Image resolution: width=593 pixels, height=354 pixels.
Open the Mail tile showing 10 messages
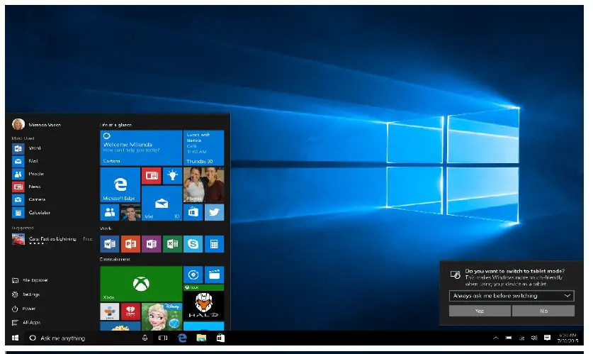[162, 204]
